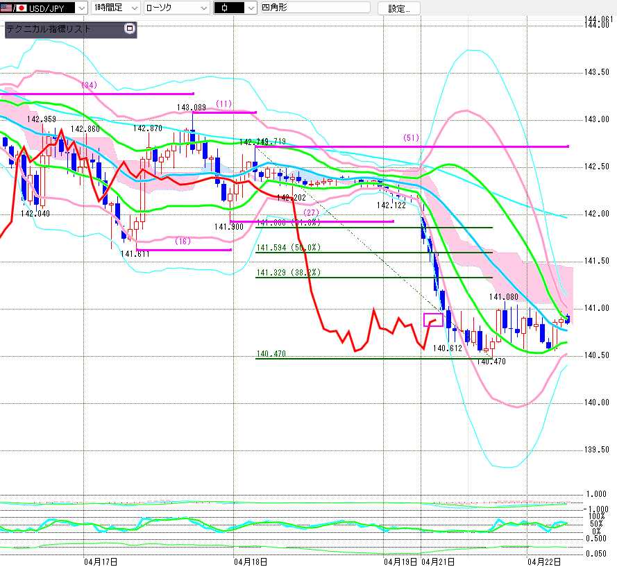Click the 139.50 price axis label
617x567 pixels.
click(597, 450)
